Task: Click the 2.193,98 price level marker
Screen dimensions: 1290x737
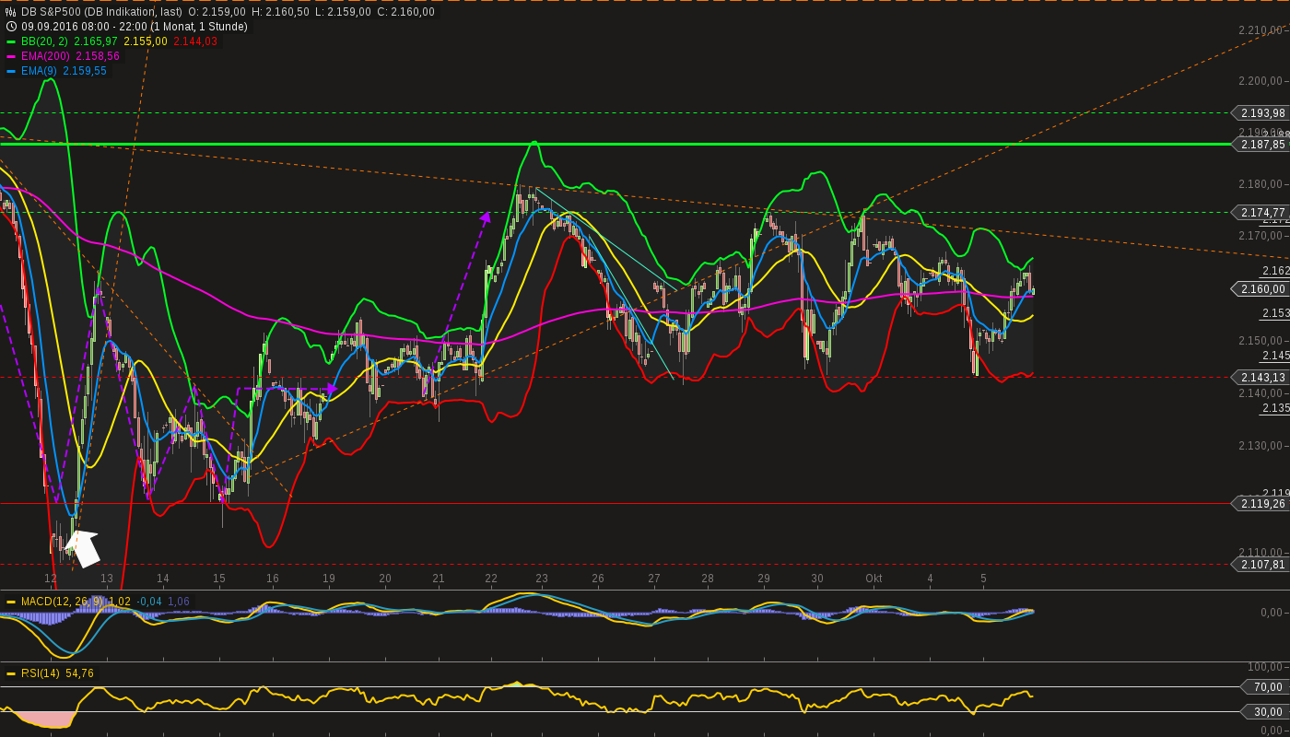Action: coord(1261,113)
